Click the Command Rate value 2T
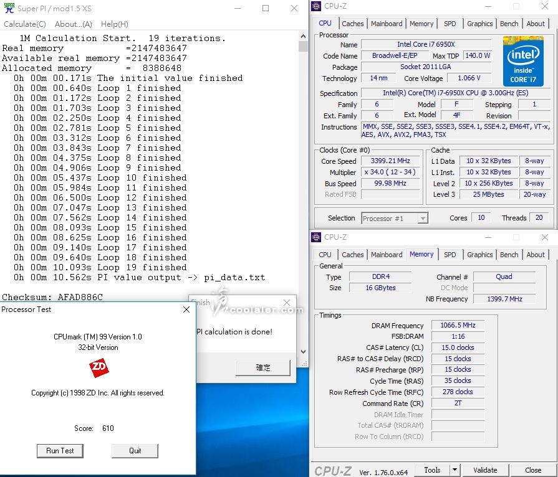558x477 pixels. click(458, 403)
